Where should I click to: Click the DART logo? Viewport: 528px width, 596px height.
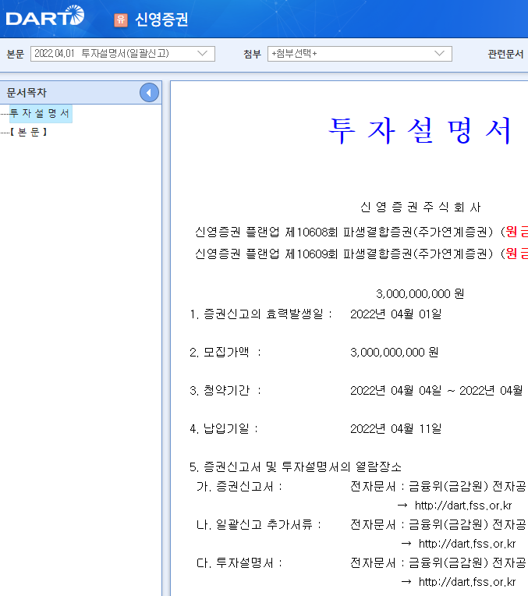pos(45,16)
